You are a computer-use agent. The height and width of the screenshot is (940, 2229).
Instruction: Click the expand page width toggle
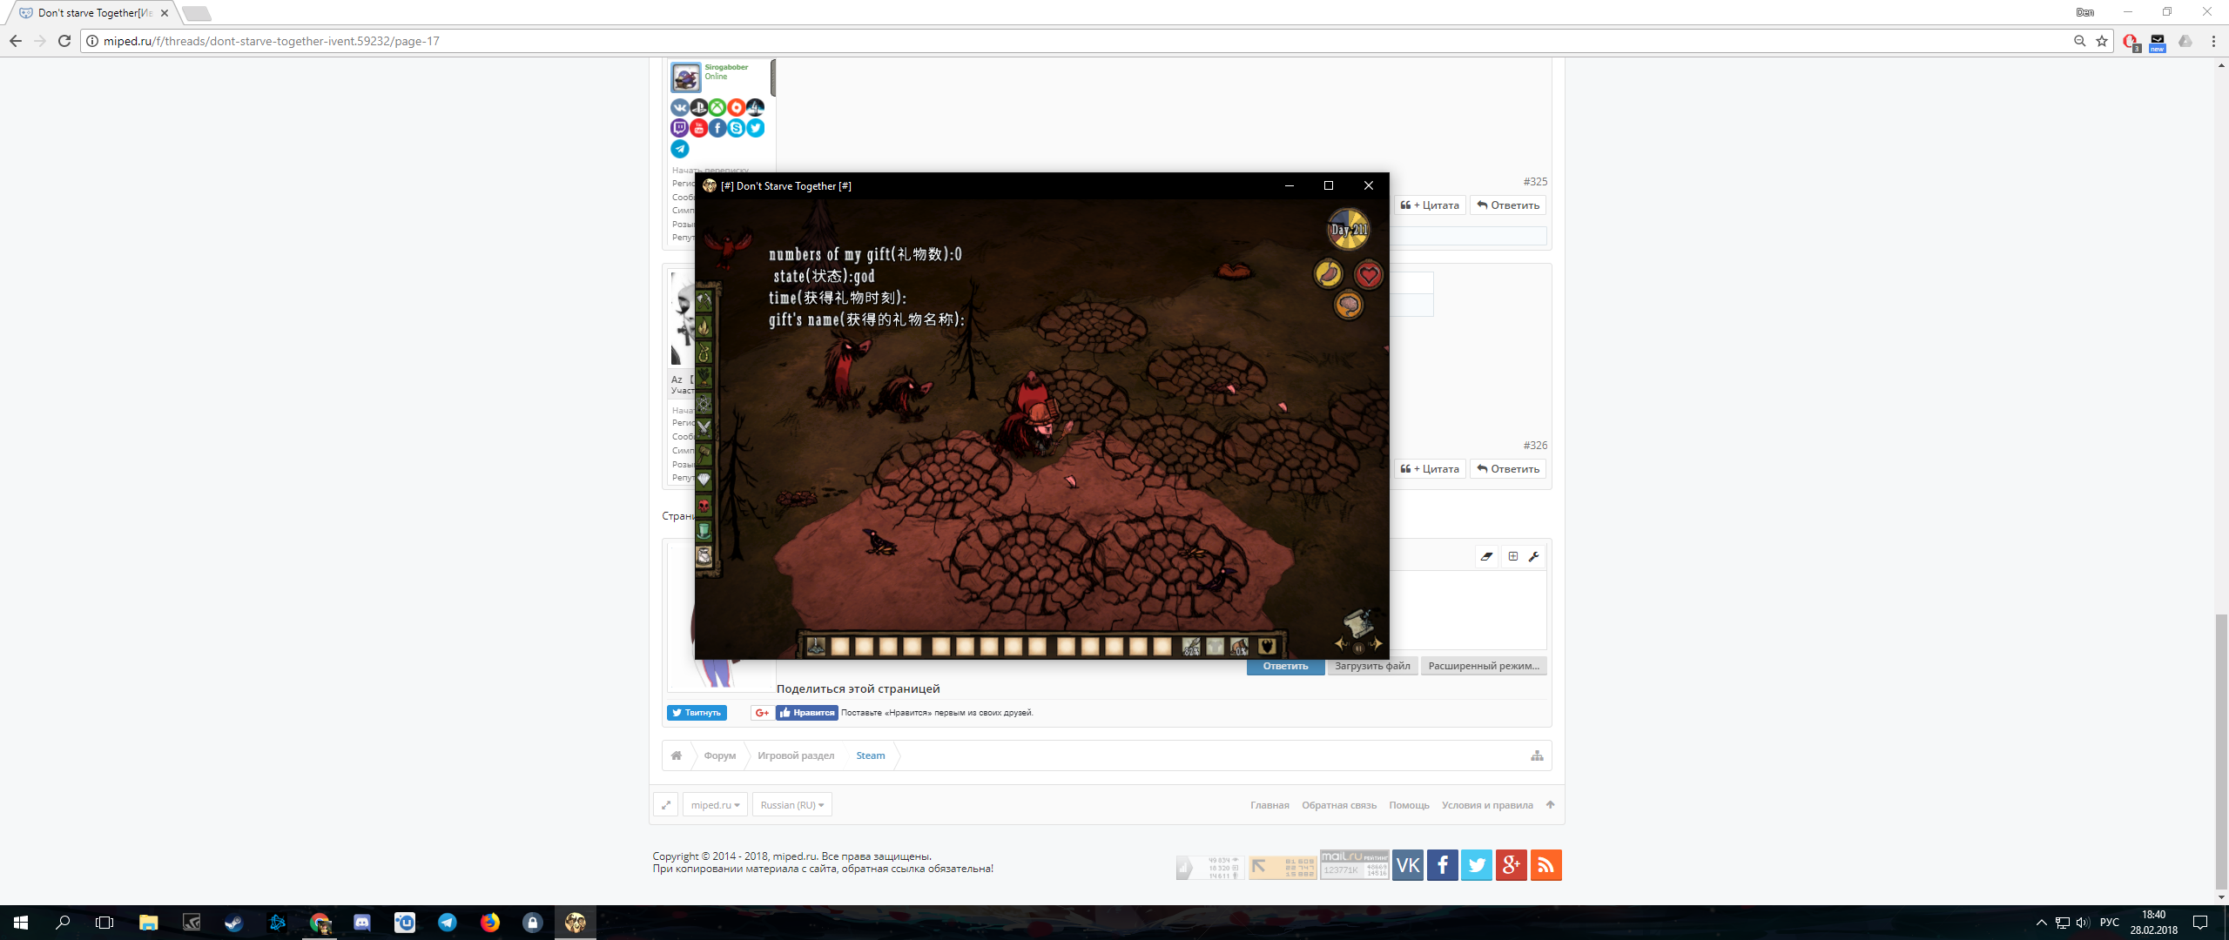666,805
